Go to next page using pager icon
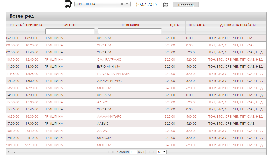The image size is (270, 157). 149,152
